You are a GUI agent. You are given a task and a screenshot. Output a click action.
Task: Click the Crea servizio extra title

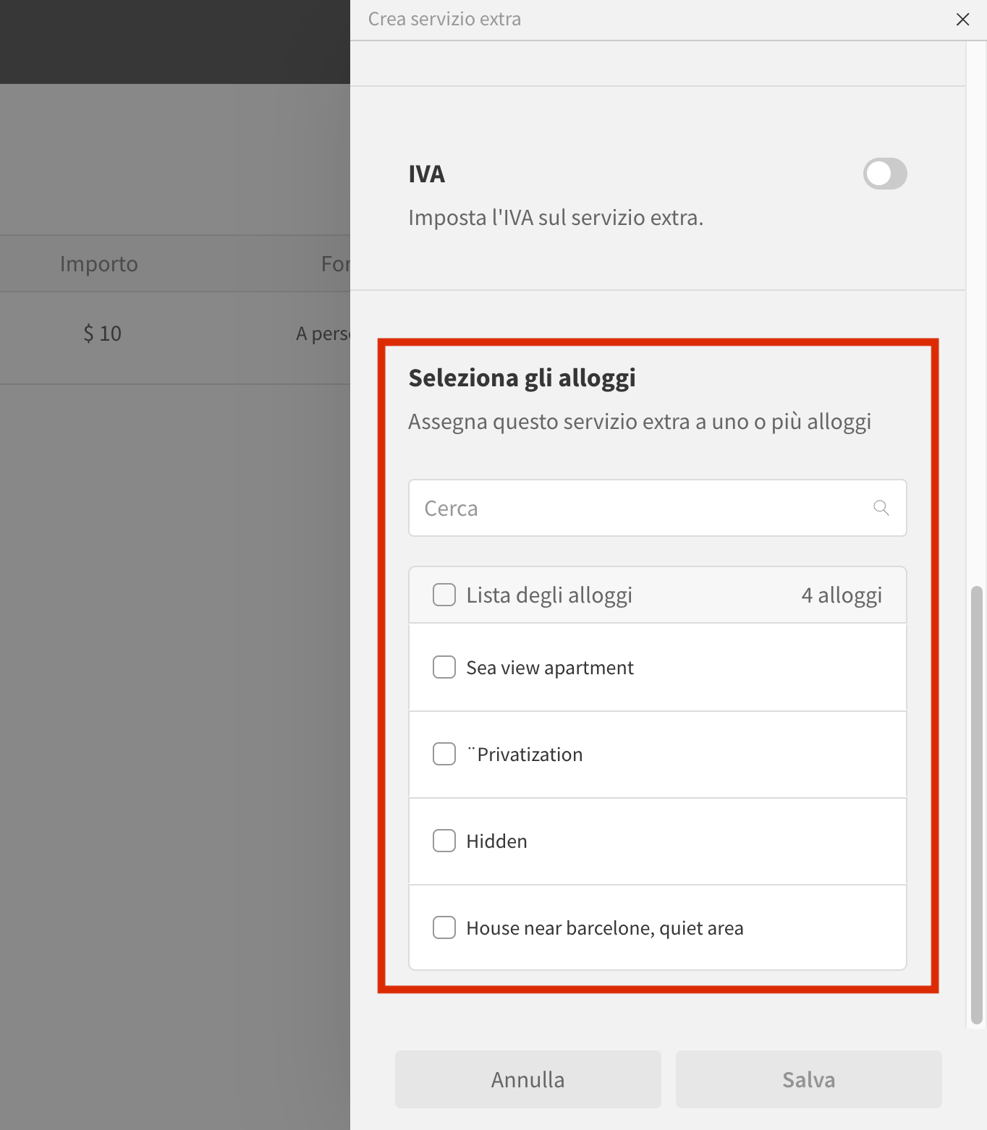(444, 20)
